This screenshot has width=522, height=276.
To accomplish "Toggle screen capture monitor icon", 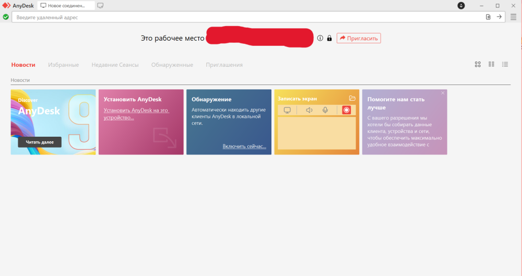I will [x=287, y=110].
